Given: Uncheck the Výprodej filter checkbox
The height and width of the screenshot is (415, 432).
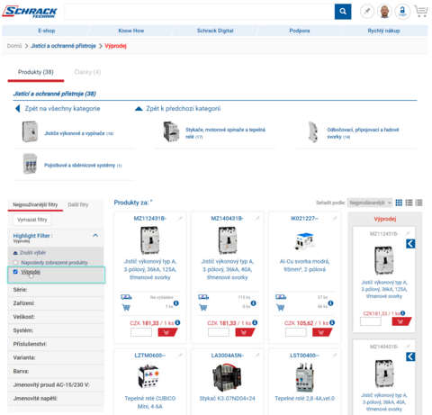Looking at the screenshot, I should (15, 272).
